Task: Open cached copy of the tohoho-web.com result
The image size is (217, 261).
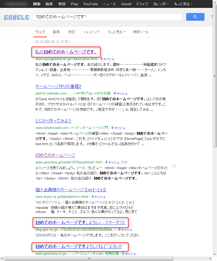Action: pos(118,128)
